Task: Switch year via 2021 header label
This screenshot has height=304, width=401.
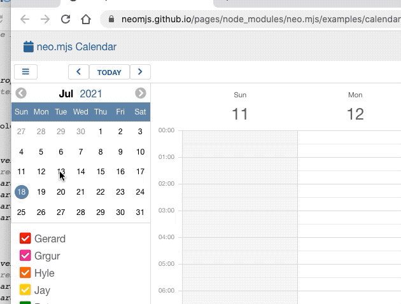Action: (x=91, y=93)
